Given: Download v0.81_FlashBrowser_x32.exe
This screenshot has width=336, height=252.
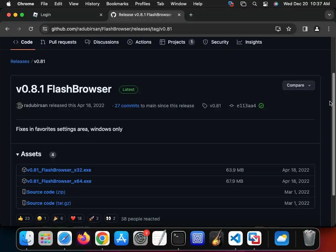Looking at the screenshot, I should point(59,170).
